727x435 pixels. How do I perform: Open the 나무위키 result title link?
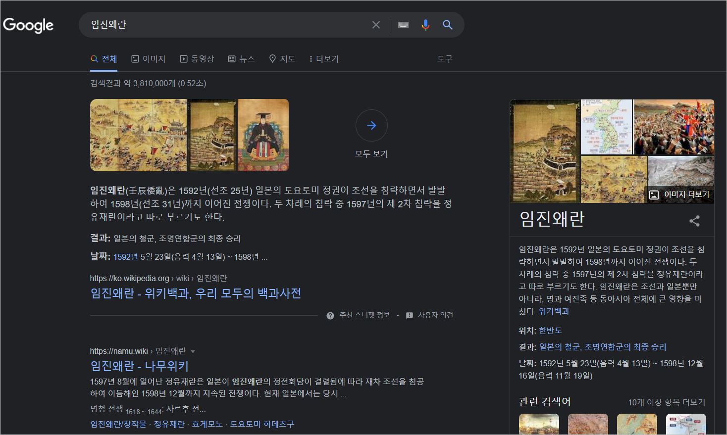click(139, 366)
